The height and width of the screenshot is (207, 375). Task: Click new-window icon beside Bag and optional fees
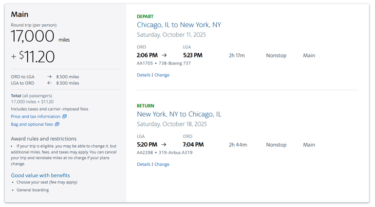[x=57, y=124]
